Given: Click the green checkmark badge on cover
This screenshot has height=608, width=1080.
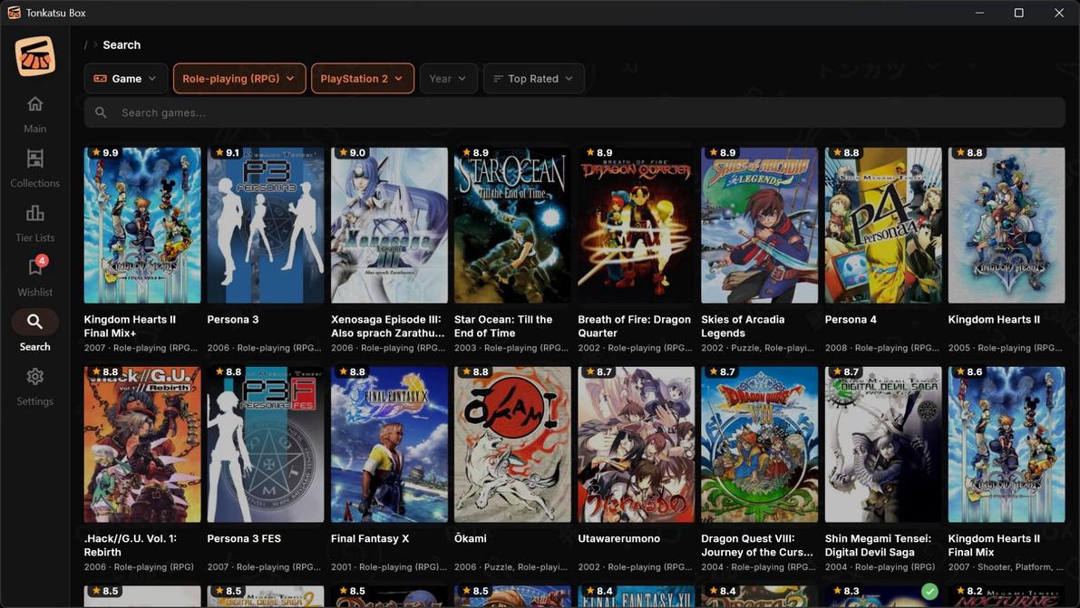Looking at the screenshot, I should (929, 592).
